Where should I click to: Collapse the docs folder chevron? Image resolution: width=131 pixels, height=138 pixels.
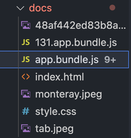(x=20, y=8)
